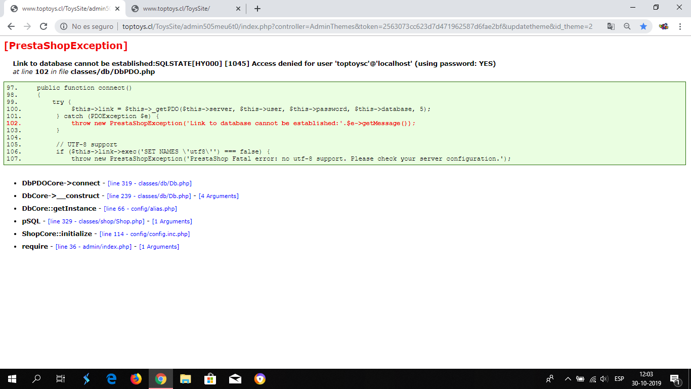Open the Mail app from the taskbar

[x=235, y=379]
